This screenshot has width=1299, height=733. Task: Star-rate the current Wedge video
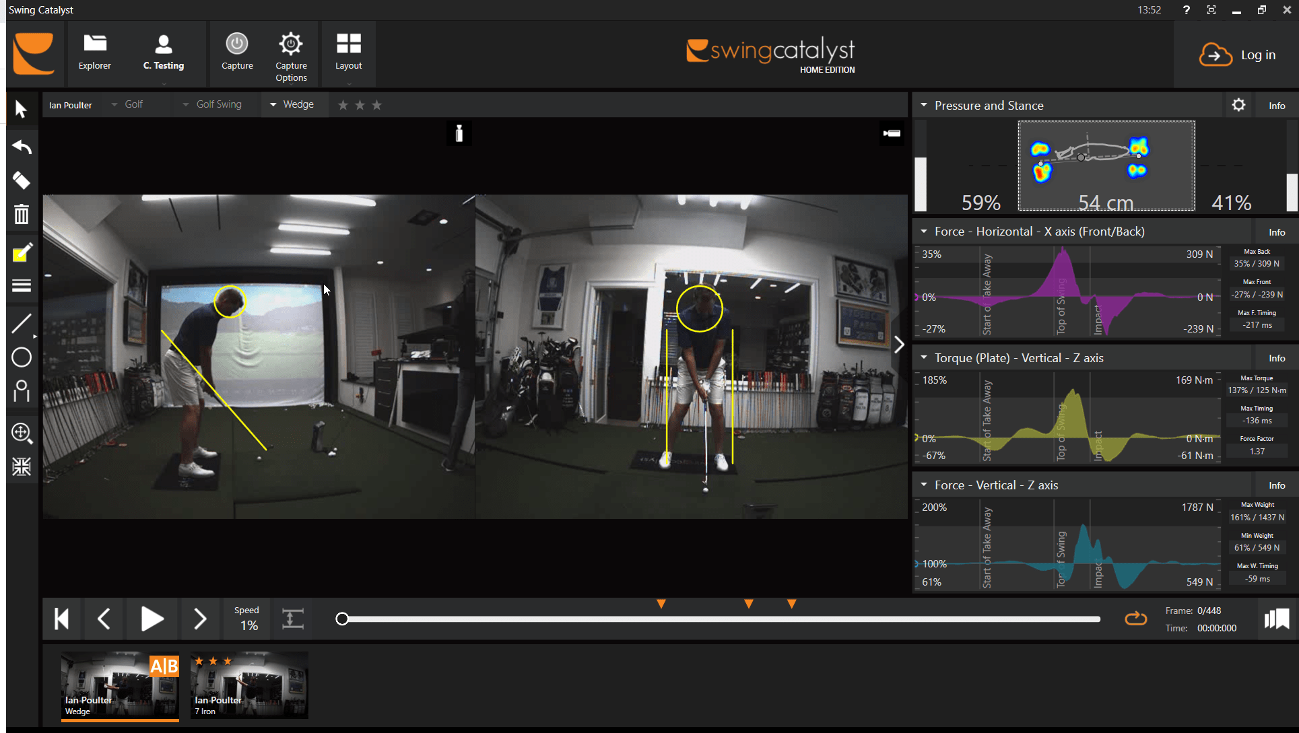point(360,105)
